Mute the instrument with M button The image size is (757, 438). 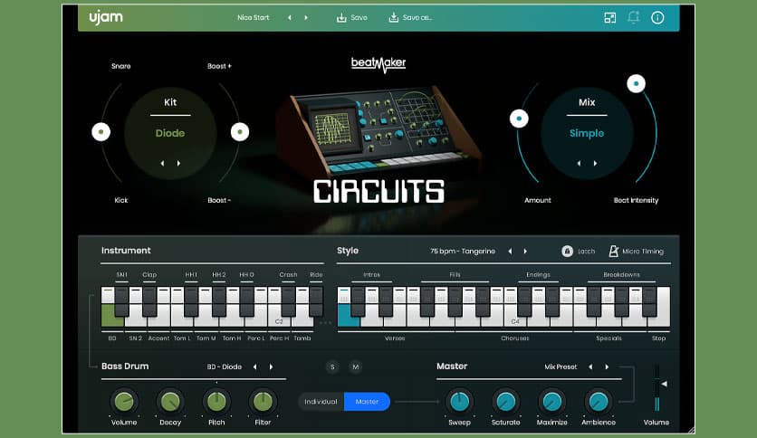coord(355,367)
